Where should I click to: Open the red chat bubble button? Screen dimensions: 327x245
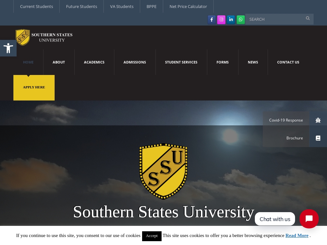309,219
